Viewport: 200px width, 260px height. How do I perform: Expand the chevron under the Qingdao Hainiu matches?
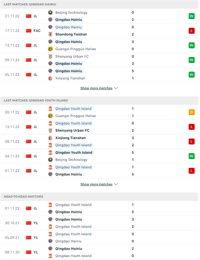116,88
